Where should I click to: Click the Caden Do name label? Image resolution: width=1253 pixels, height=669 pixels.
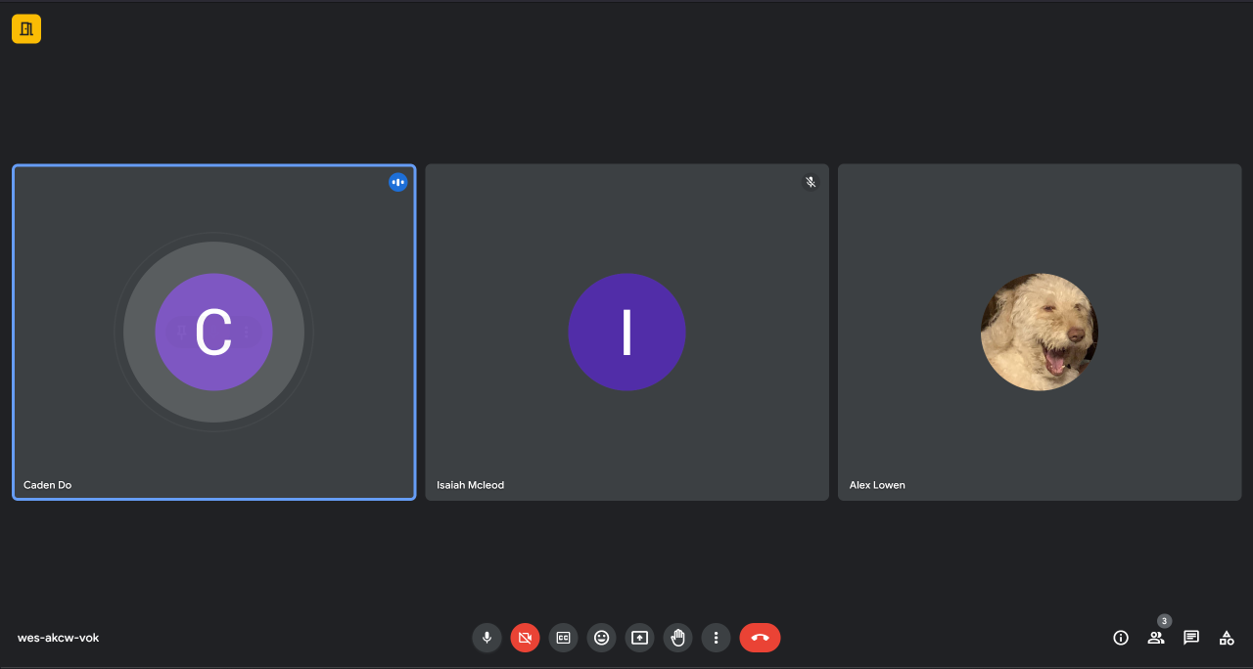tap(48, 485)
